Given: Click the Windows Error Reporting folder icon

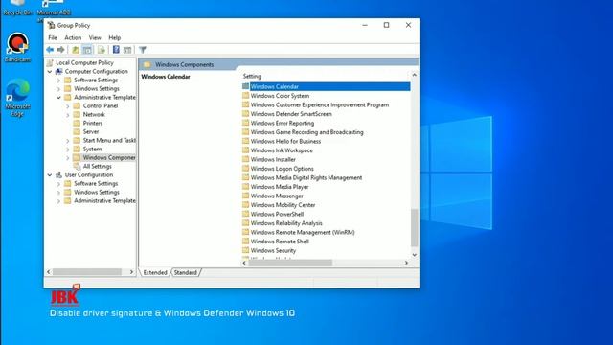Looking at the screenshot, I should [x=245, y=123].
